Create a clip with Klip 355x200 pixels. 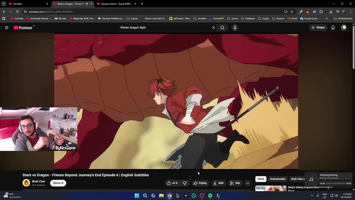[x=235, y=183]
